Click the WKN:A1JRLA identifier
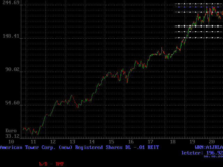 [208, 148]
